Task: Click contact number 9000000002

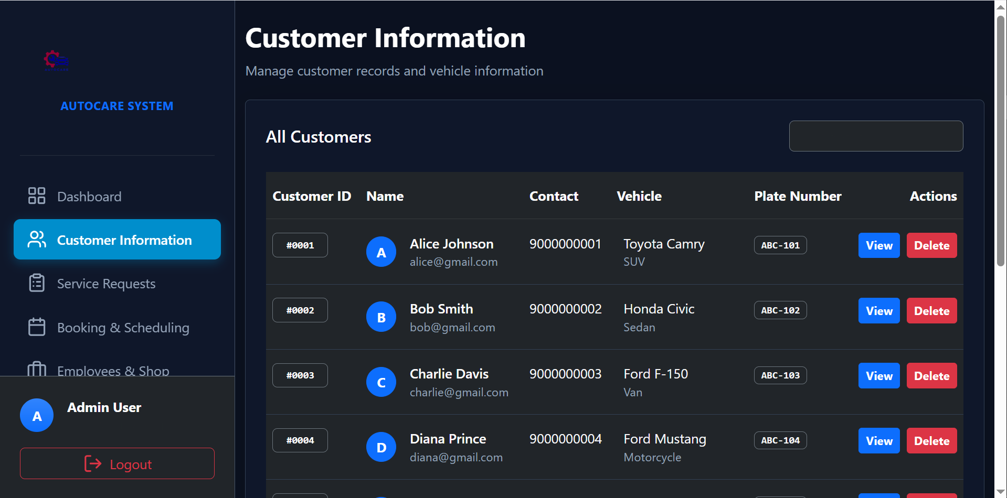Action: (565, 309)
